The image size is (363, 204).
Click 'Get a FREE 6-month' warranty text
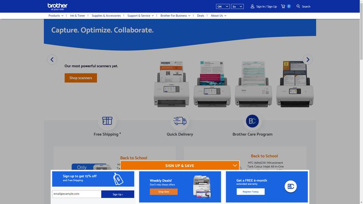(252, 181)
